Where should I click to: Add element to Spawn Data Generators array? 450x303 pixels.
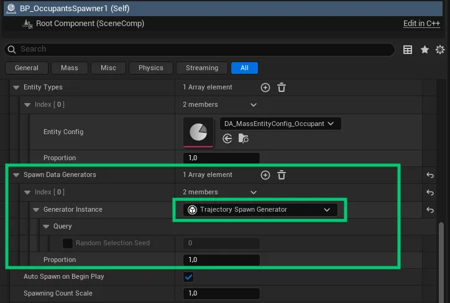pos(265,175)
